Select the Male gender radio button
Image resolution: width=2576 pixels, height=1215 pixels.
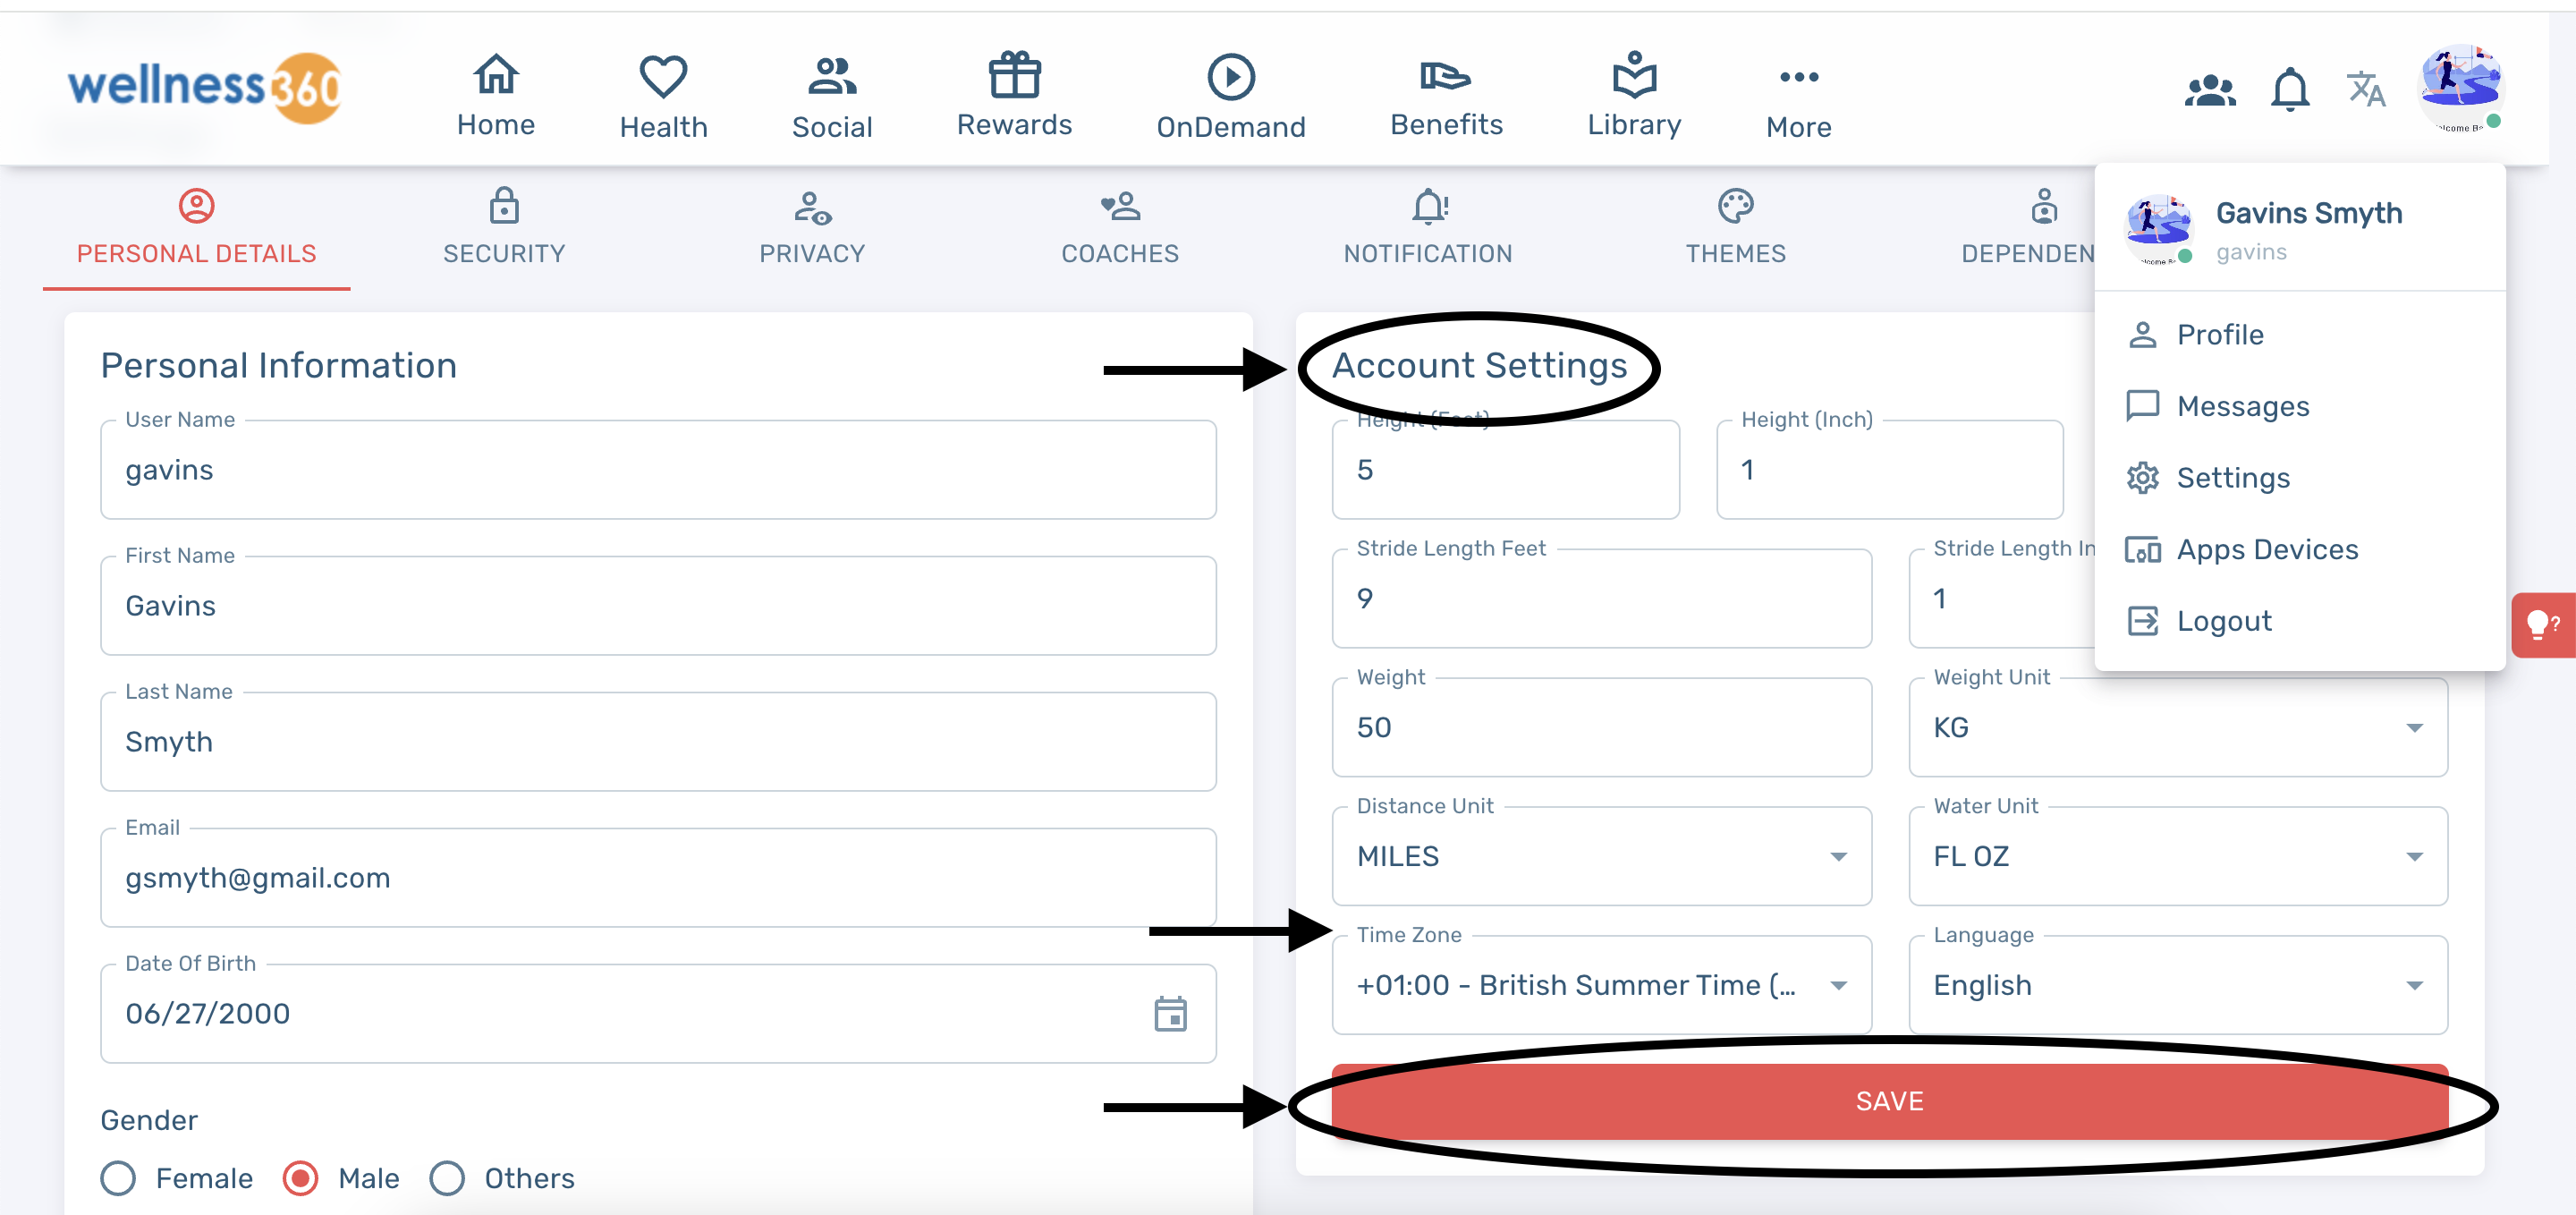[300, 1178]
